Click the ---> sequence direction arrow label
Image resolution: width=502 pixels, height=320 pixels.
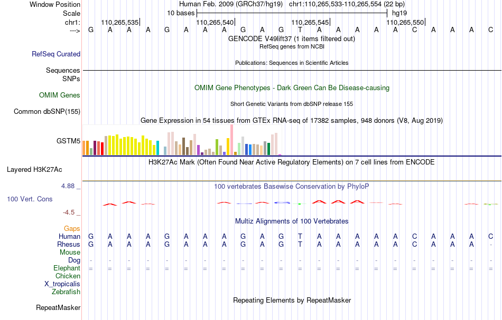(75, 31)
